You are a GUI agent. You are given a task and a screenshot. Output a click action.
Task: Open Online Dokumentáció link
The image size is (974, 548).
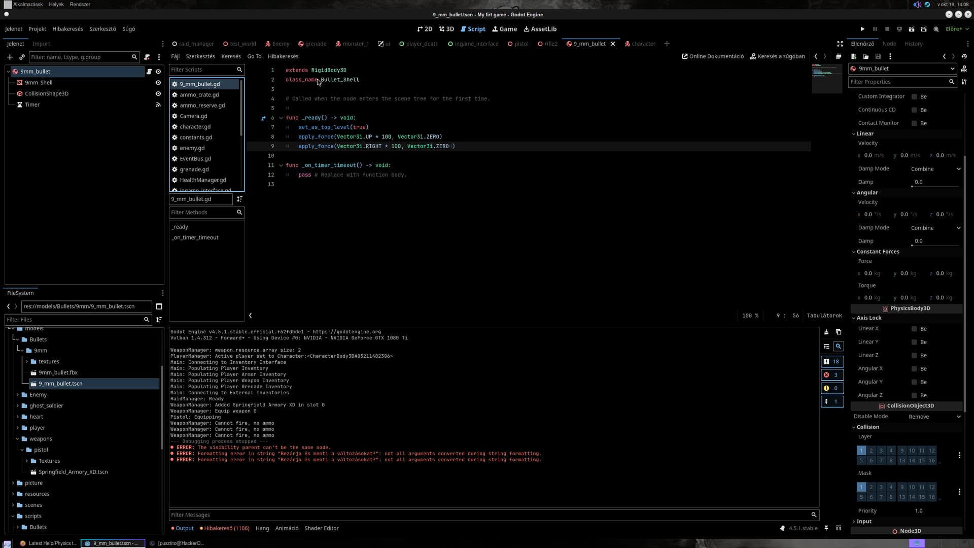click(x=713, y=56)
